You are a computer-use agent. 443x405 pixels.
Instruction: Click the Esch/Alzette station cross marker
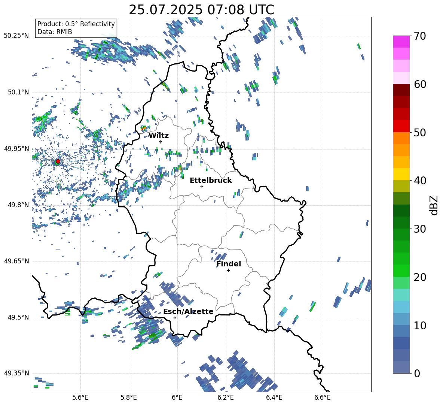point(175,318)
